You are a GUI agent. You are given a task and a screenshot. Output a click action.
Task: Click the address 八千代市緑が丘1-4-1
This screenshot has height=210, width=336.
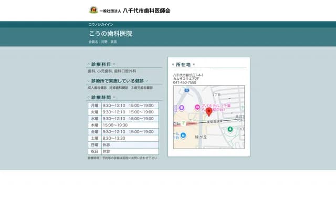pos(188,75)
